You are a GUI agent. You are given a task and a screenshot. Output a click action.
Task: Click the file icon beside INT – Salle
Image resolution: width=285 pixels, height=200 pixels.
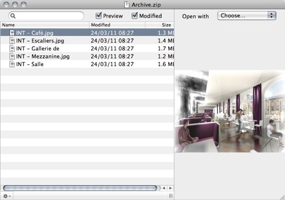[12, 64]
